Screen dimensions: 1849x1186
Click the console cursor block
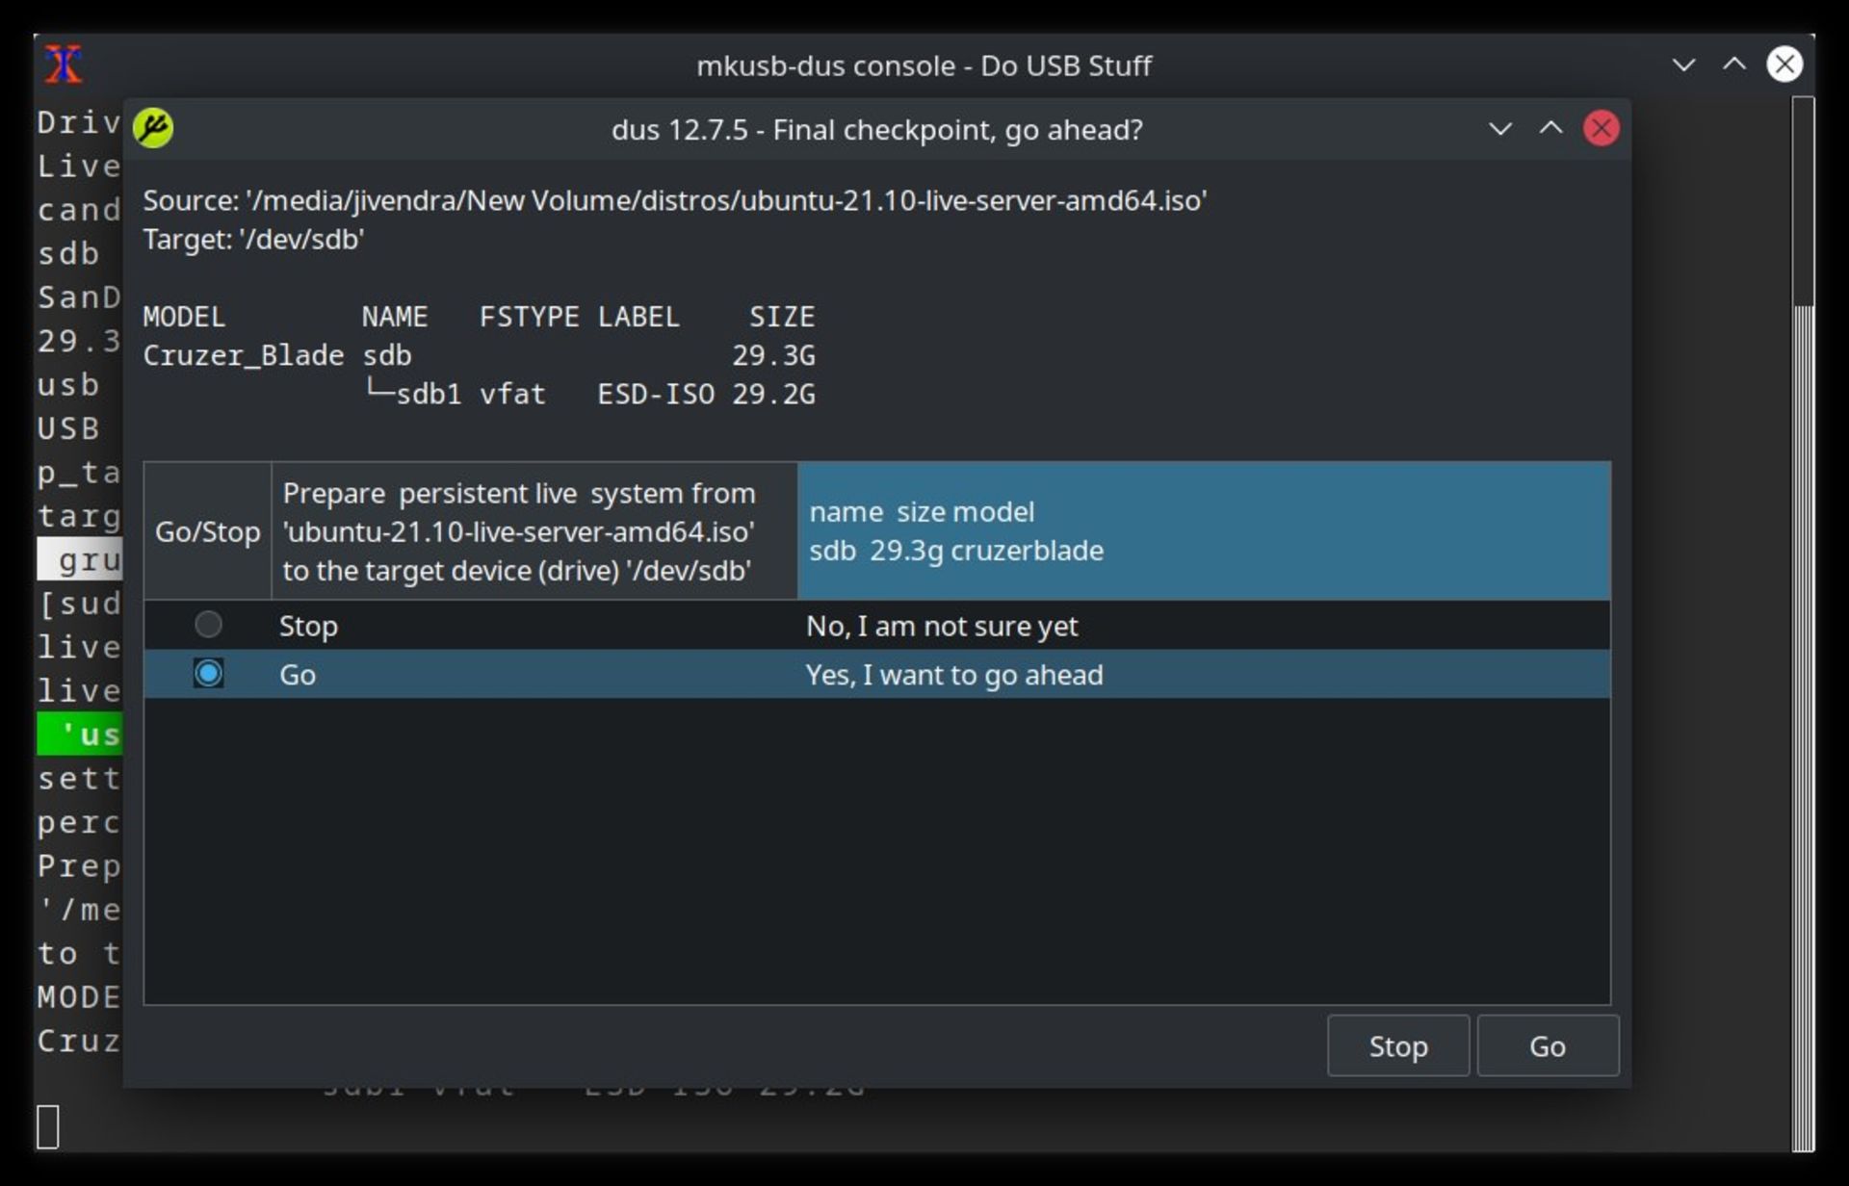(48, 1126)
